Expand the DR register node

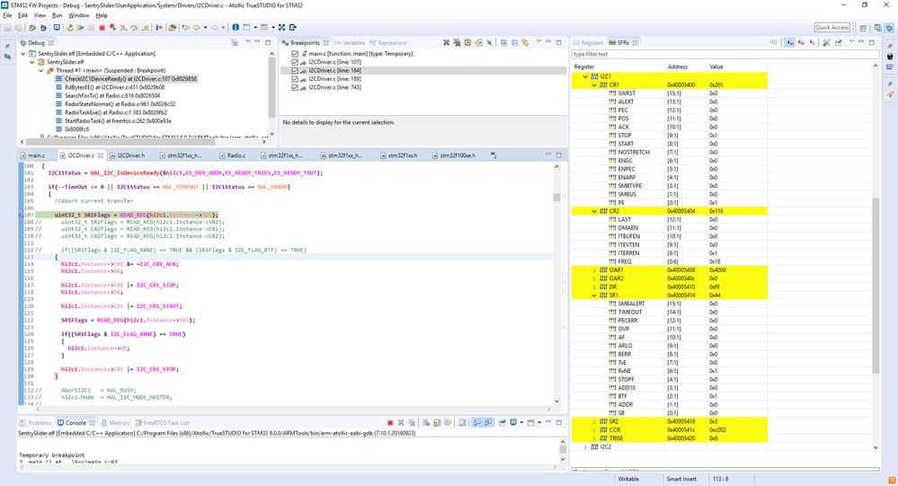coord(594,287)
